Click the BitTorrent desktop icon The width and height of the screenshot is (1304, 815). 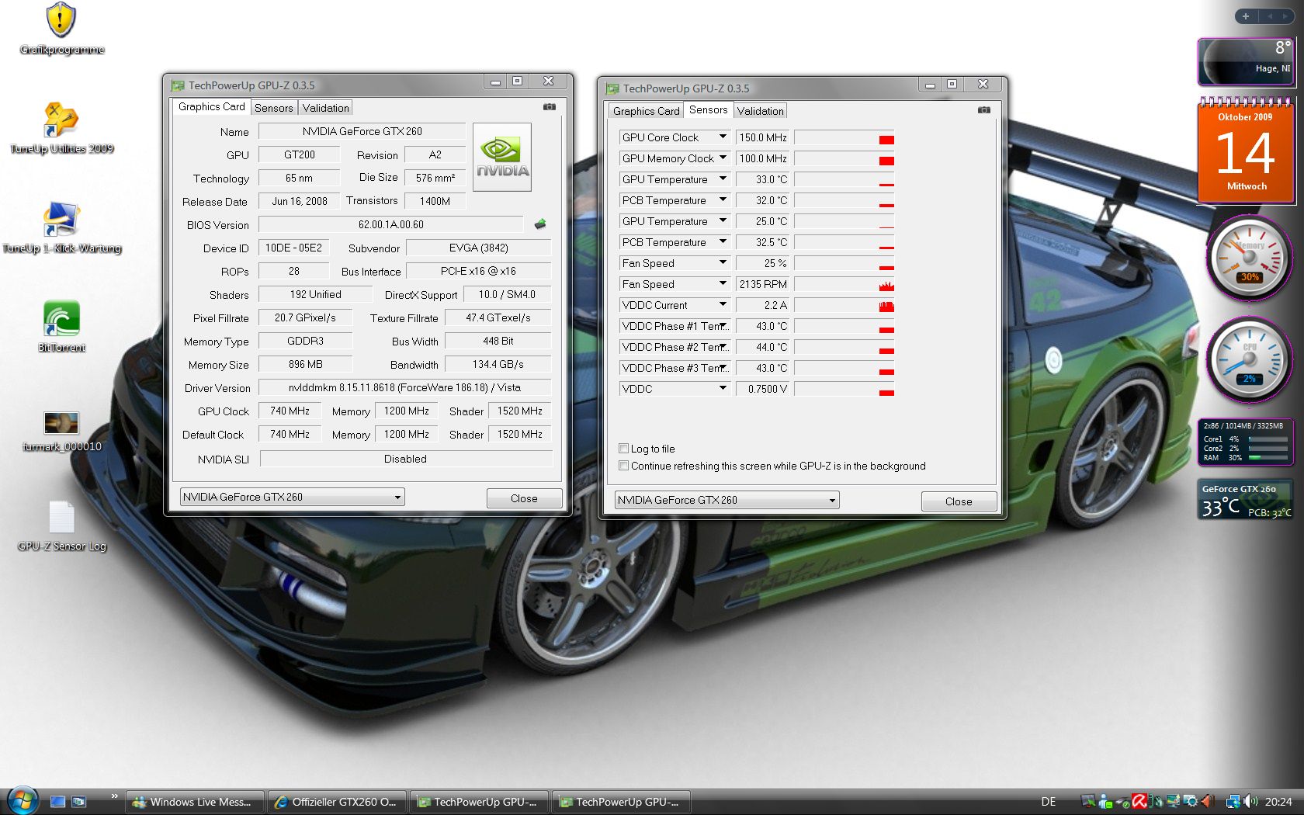click(61, 326)
